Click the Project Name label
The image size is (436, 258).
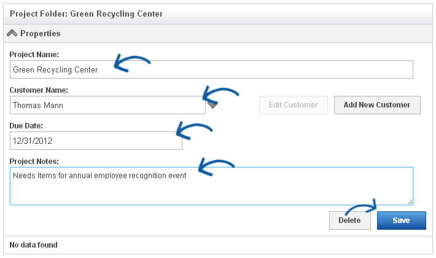tap(34, 55)
